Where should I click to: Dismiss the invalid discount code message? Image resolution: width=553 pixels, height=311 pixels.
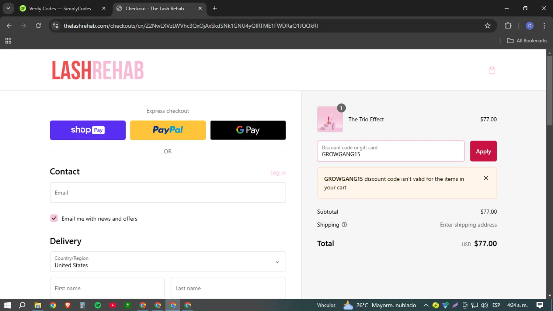click(486, 178)
